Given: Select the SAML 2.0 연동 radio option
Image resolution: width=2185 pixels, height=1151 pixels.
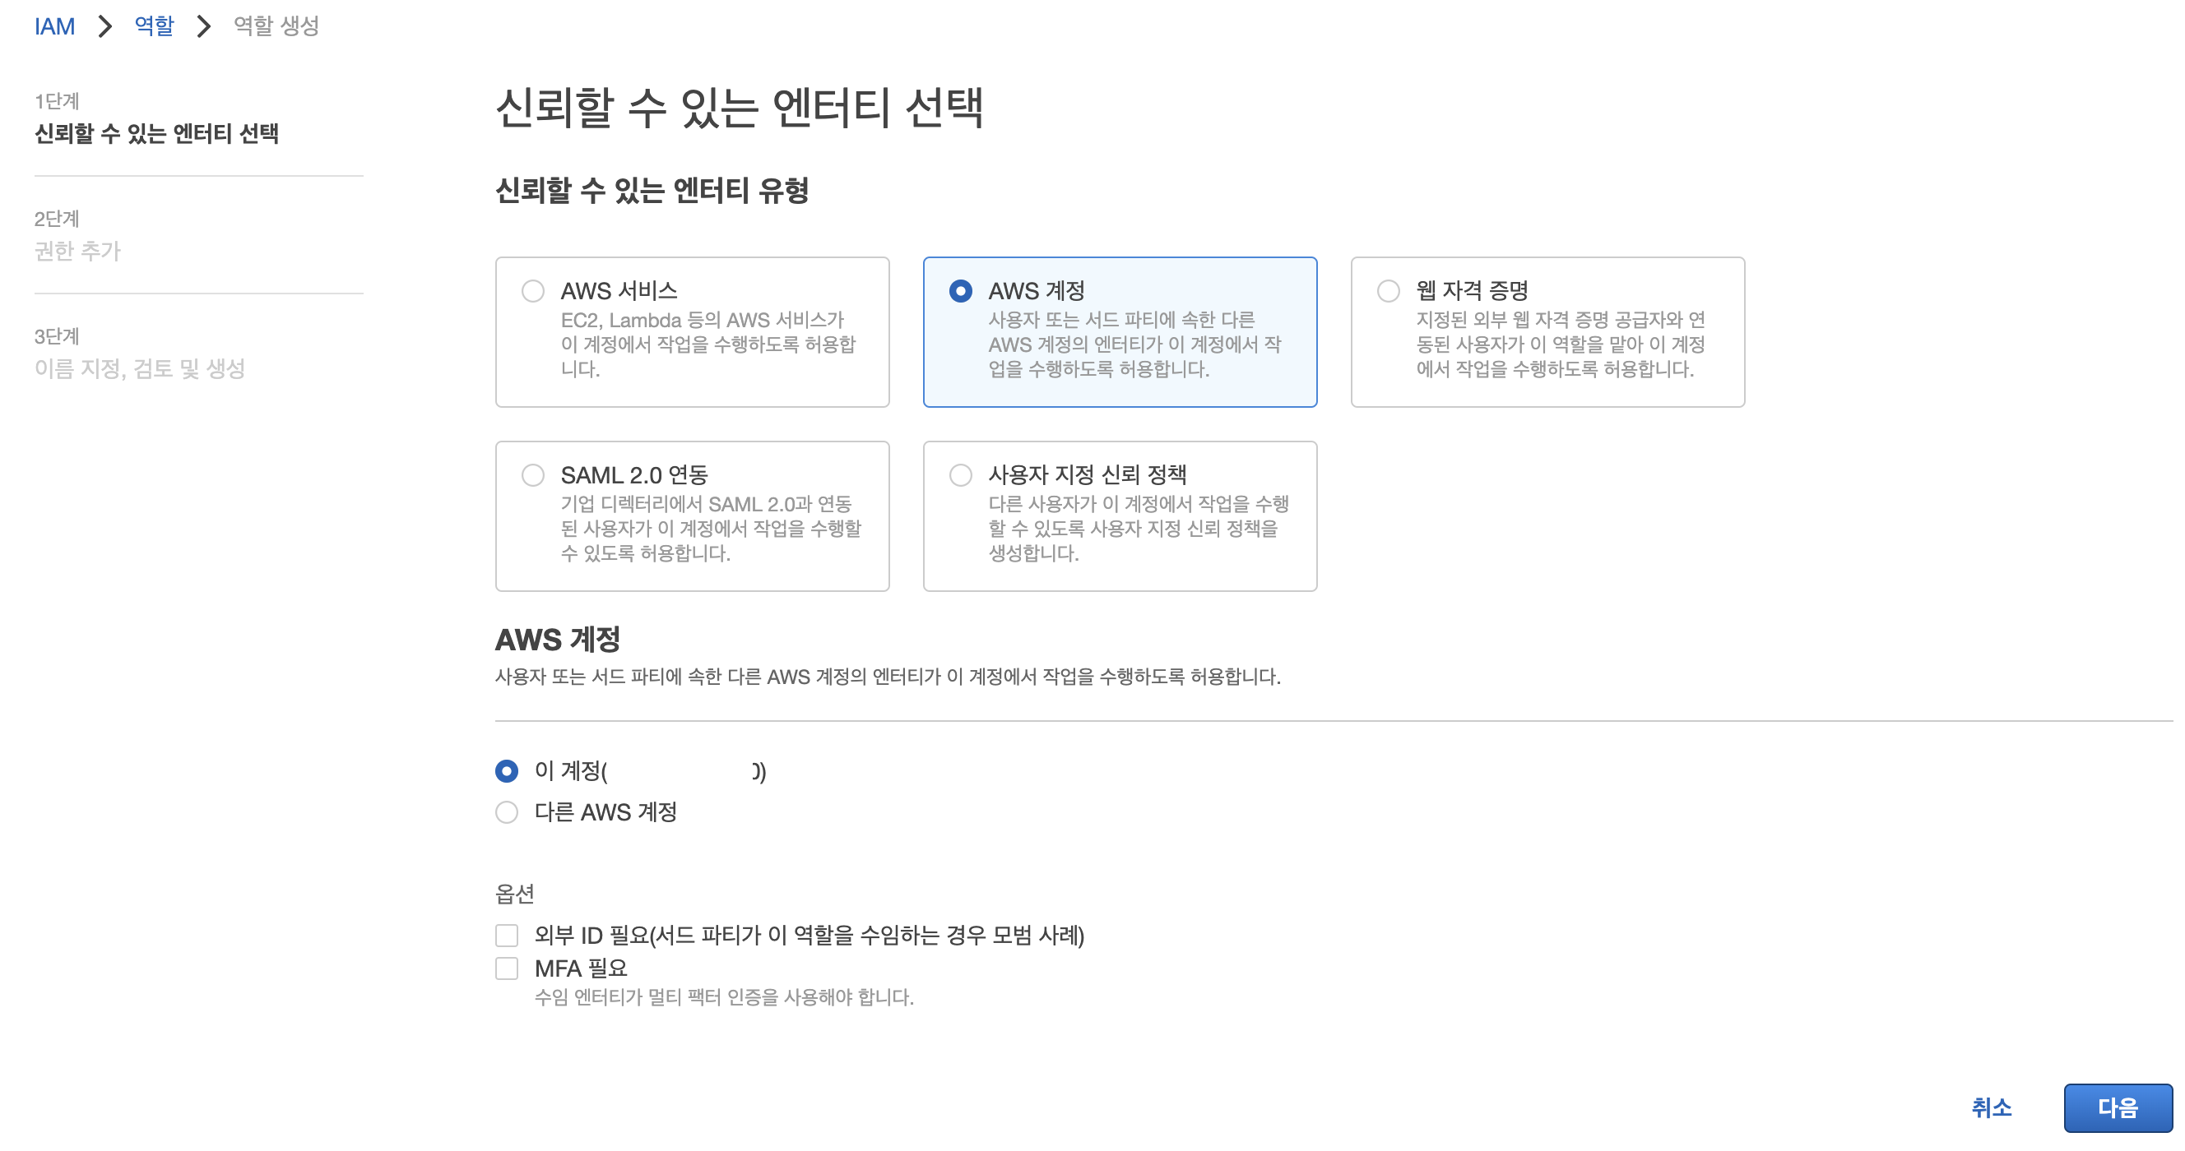Looking at the screenshot, I should coord(533,475).
